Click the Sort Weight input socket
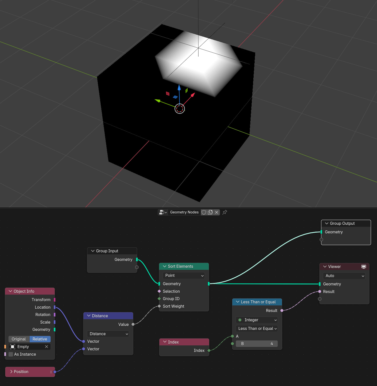377x386 pixels. [x=159, y=306]
